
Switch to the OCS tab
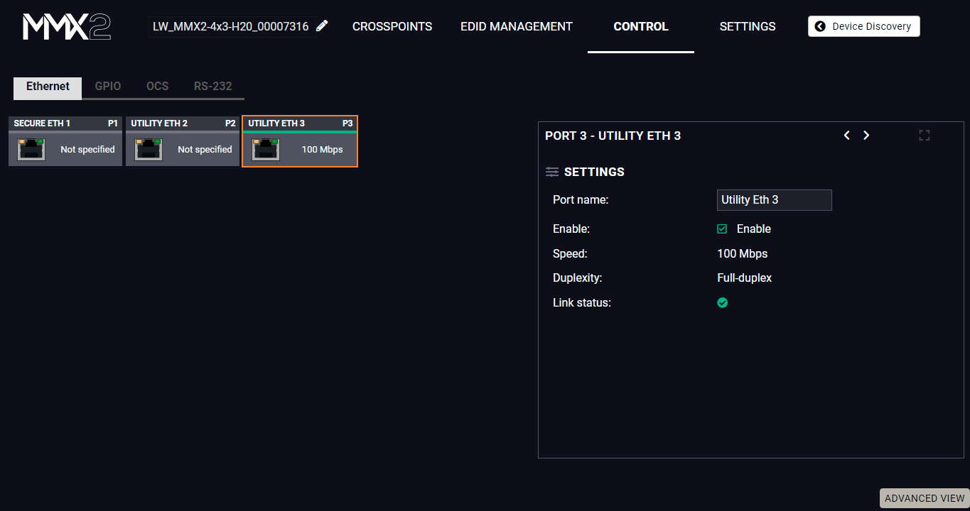[x=158, y=87]
